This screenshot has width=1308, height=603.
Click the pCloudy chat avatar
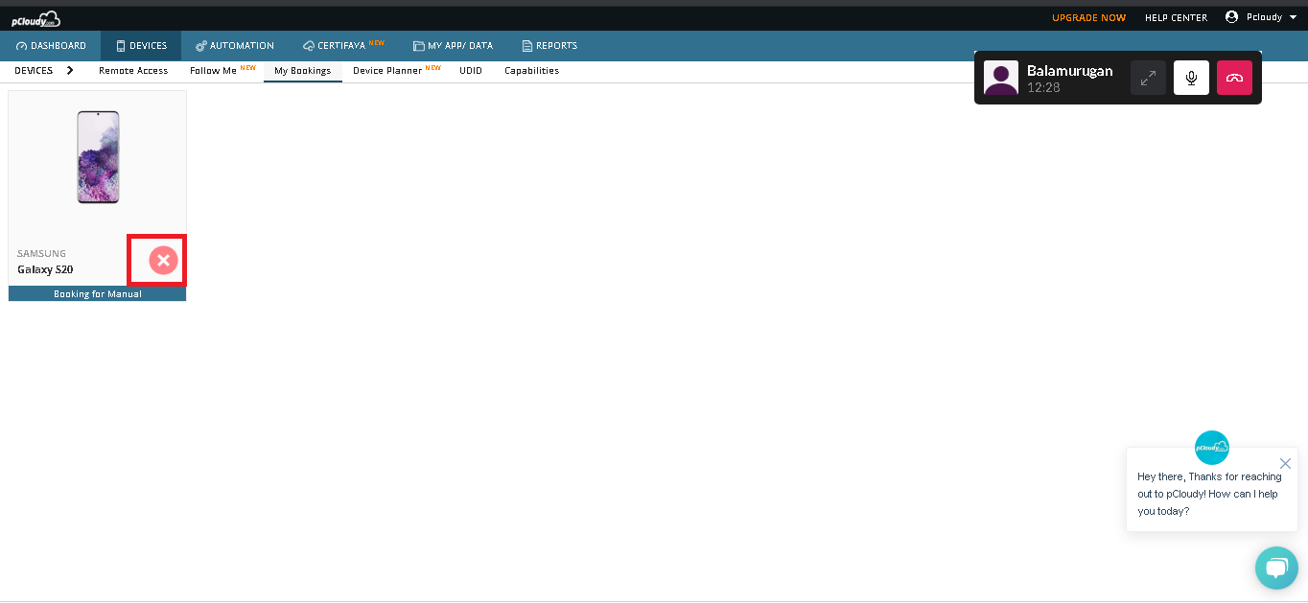1212,448
